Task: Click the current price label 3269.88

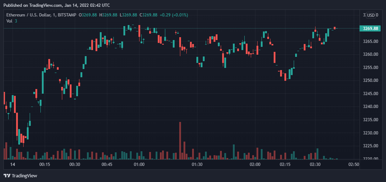Action: (x=371, y=28)
